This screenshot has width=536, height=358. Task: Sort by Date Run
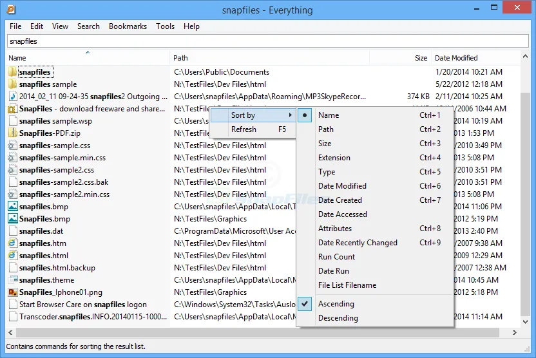(x=376, y=271)
